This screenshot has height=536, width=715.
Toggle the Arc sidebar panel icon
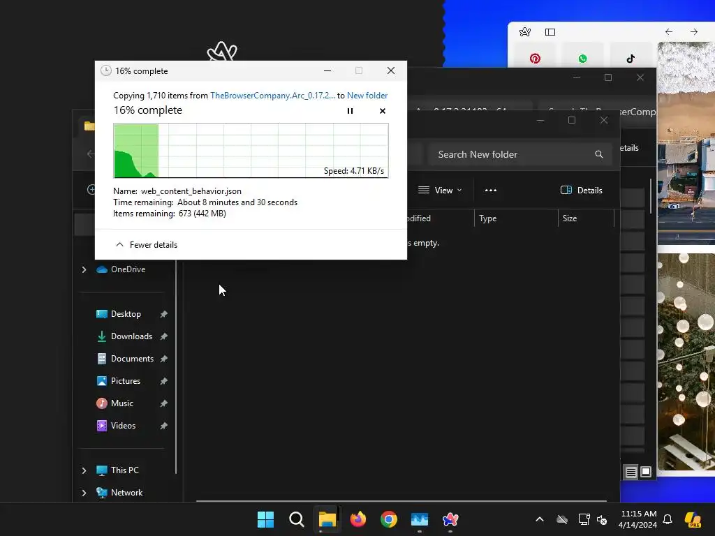tap(550, 32)
